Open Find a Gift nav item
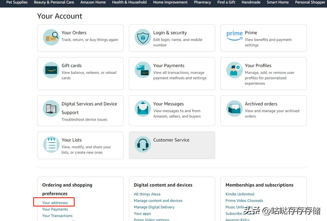The image size is (327, 221). tap(226, 2)
